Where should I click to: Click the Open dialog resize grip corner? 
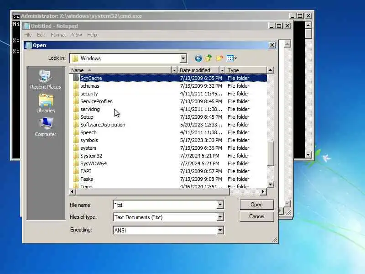pyautogui.click(x=275, y=240)
